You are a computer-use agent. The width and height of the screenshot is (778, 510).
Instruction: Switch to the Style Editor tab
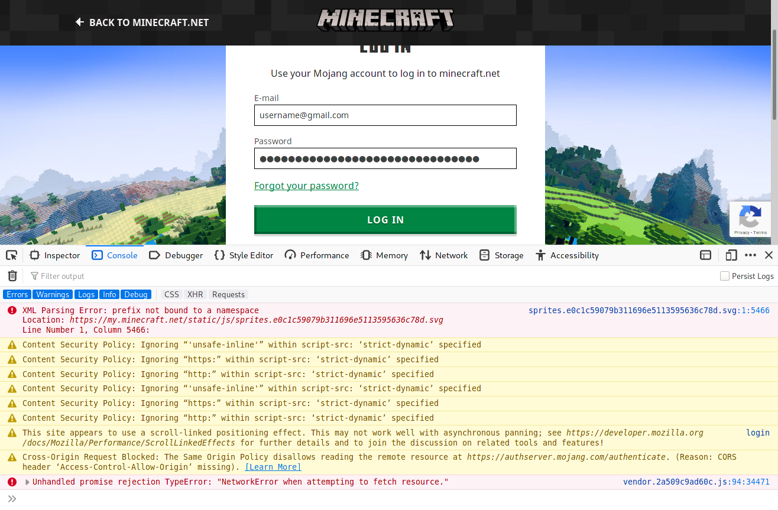click(244, 255)
